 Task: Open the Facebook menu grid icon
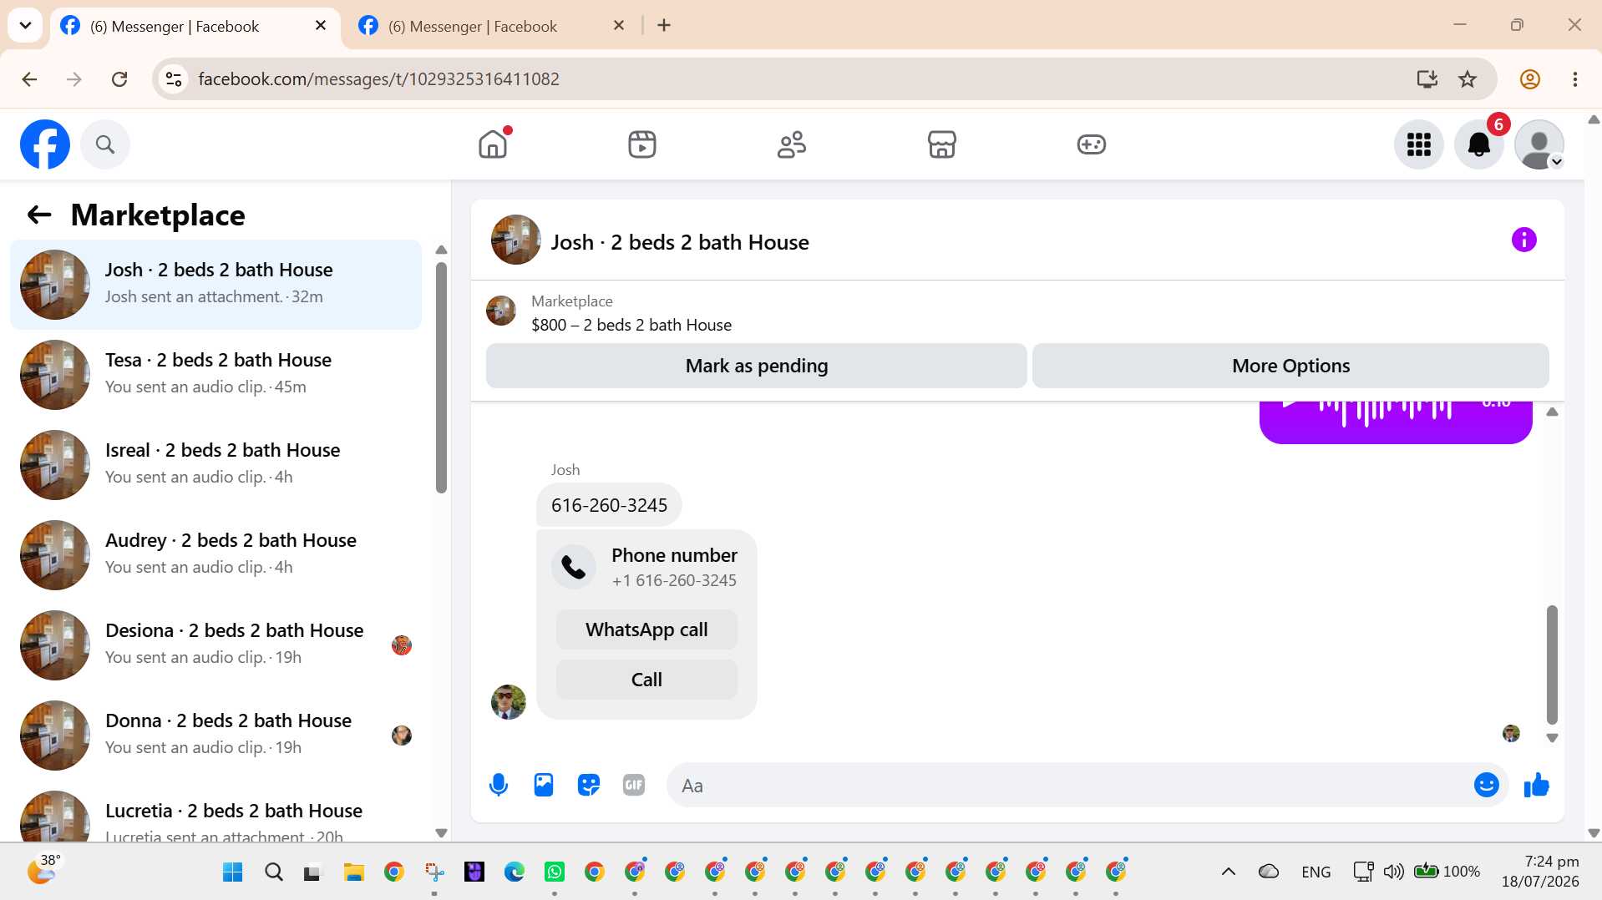(1419, 144)
